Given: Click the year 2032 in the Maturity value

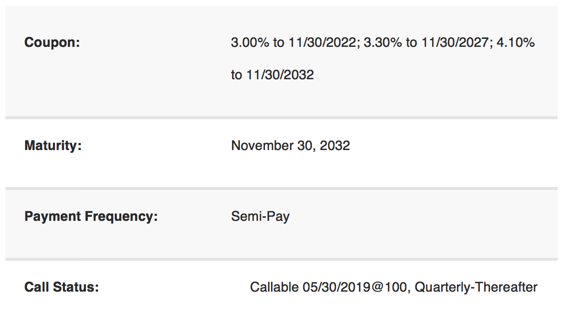Looking at the screenshot, I should tap(334, 146).
